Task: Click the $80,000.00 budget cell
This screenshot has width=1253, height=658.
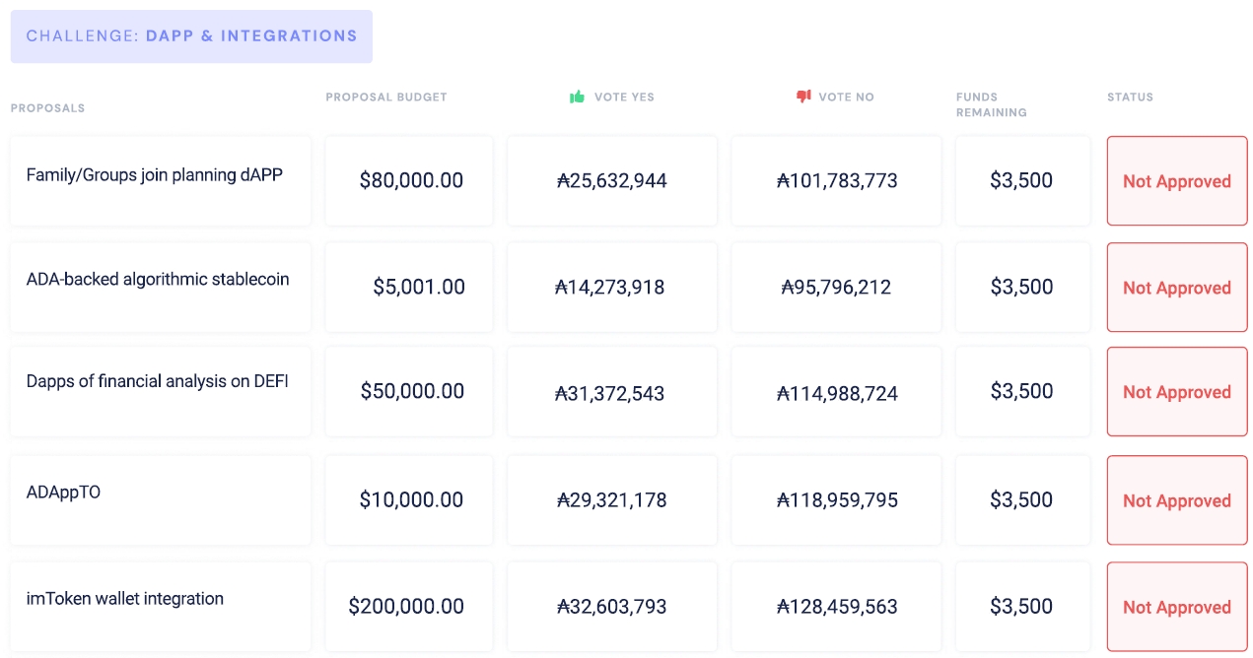Action: tap(410, 181)
